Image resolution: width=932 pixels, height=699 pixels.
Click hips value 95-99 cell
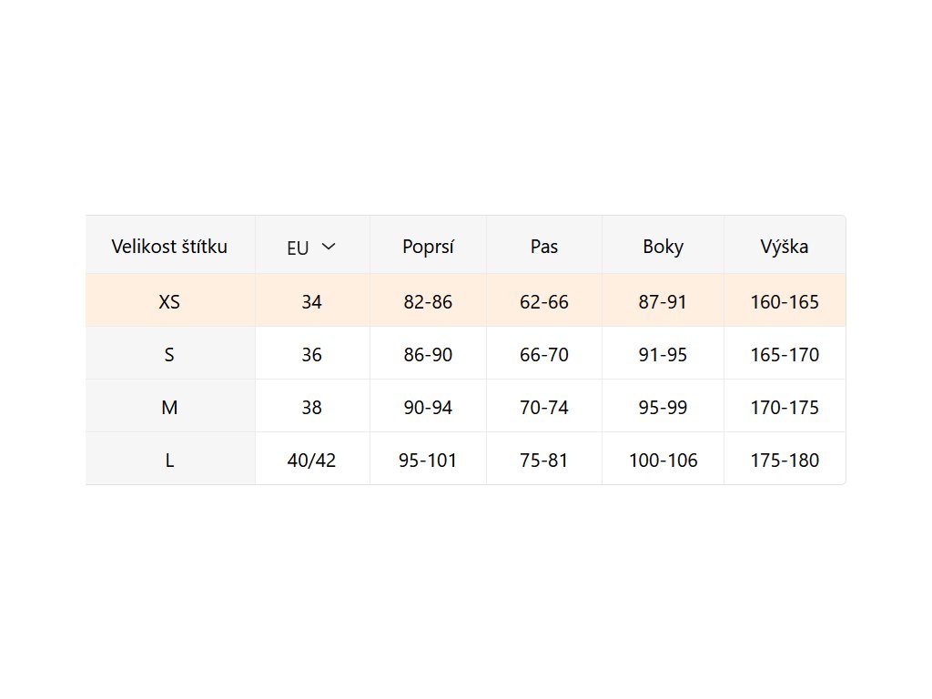coord(663,408)
